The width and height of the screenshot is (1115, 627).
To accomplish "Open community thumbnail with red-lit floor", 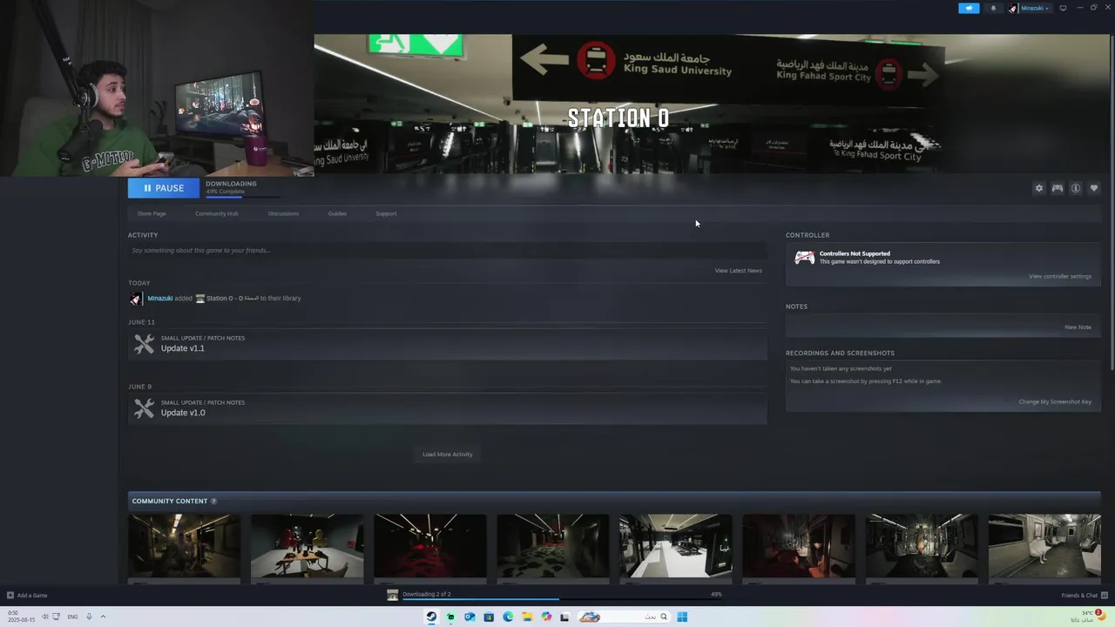I will point(430,546).
